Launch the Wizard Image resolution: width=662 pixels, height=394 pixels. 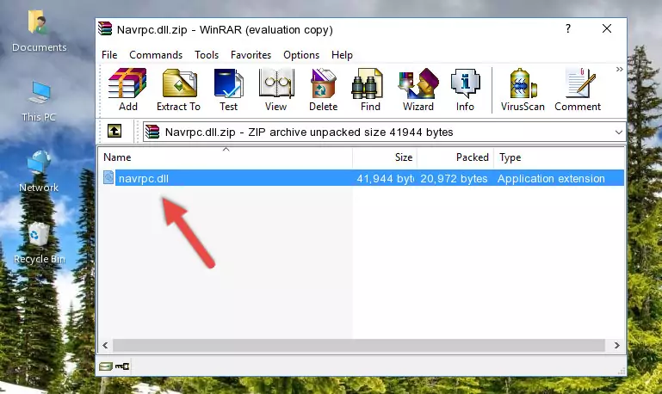pyautogui.click(x=418, y=89)
